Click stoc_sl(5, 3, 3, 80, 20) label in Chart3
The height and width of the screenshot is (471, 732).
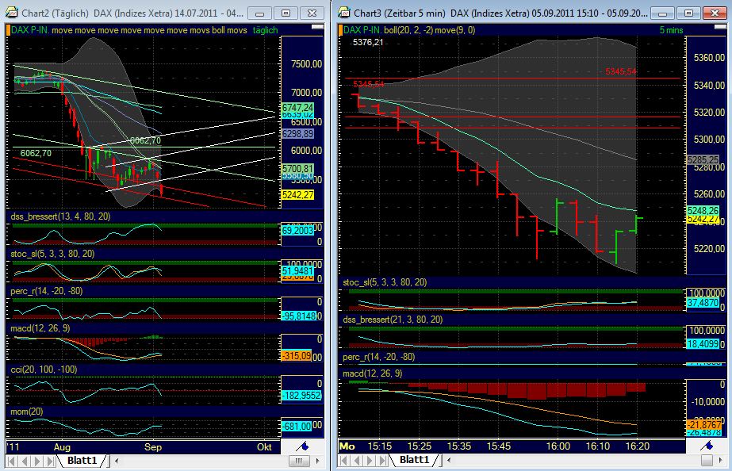coord(385,282)
